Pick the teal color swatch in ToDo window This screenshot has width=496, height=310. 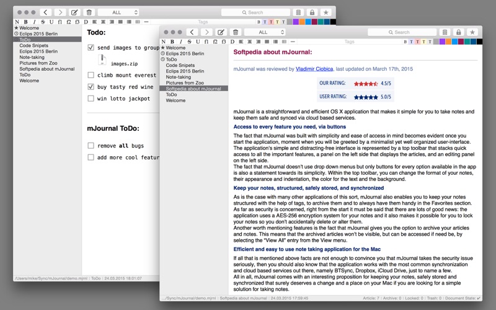321,22
